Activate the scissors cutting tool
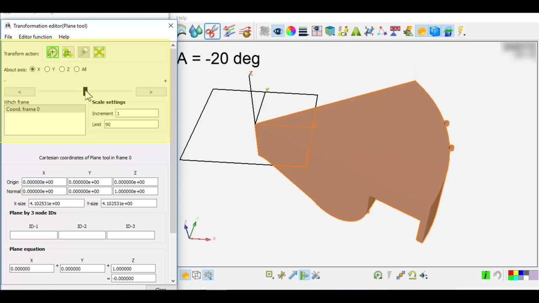 point(212,32)
